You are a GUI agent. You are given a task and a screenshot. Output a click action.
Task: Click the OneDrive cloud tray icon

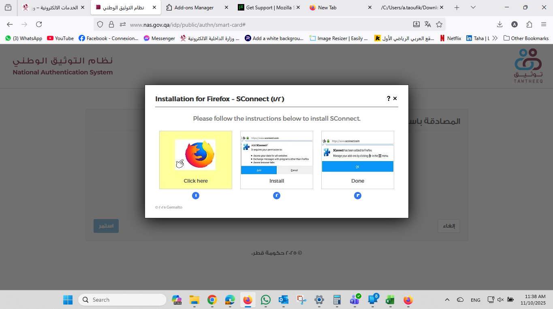(x=460, y=300)
